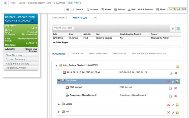Open the Views menu
The image size is (189, 118).
coord(106,9)
